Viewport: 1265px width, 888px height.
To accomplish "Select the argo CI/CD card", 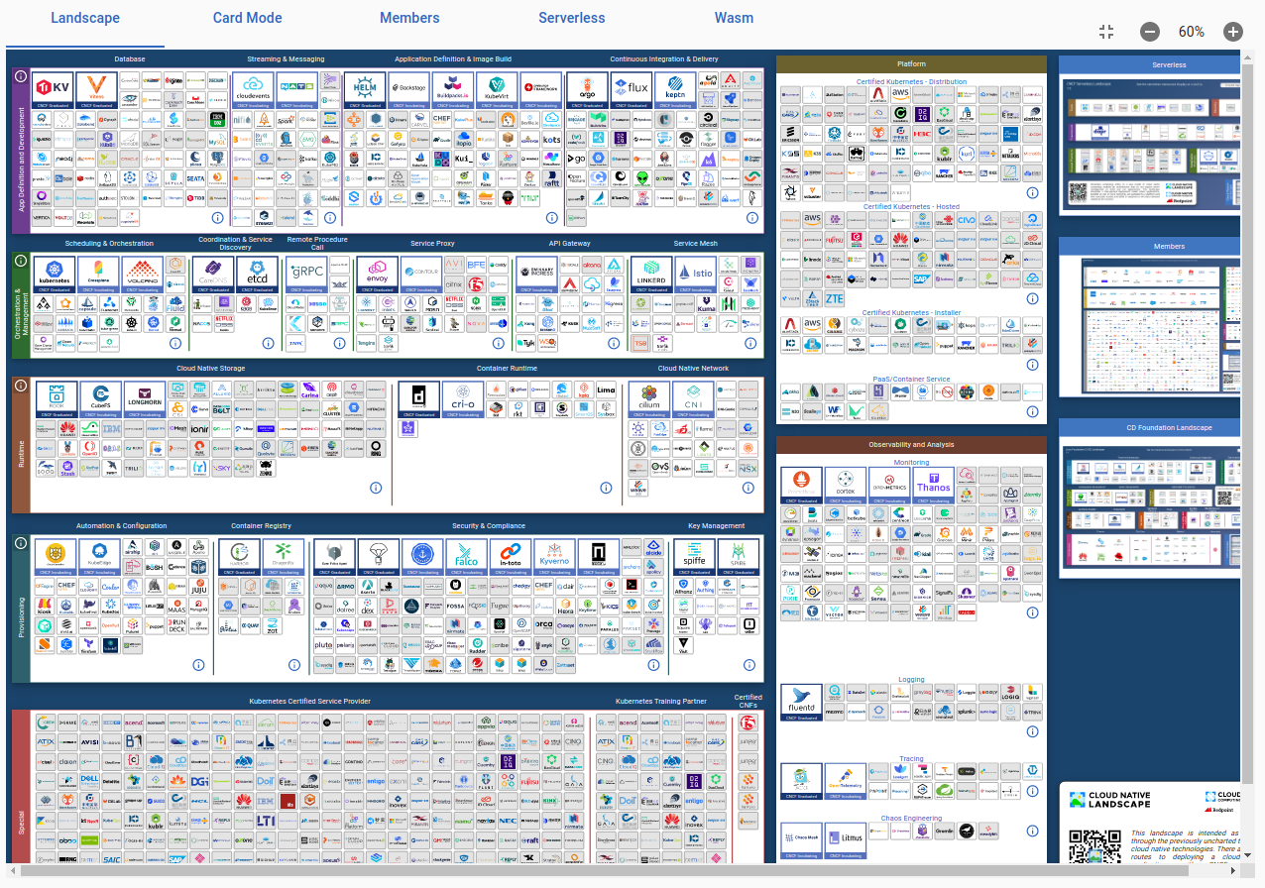I will [587, 90].
